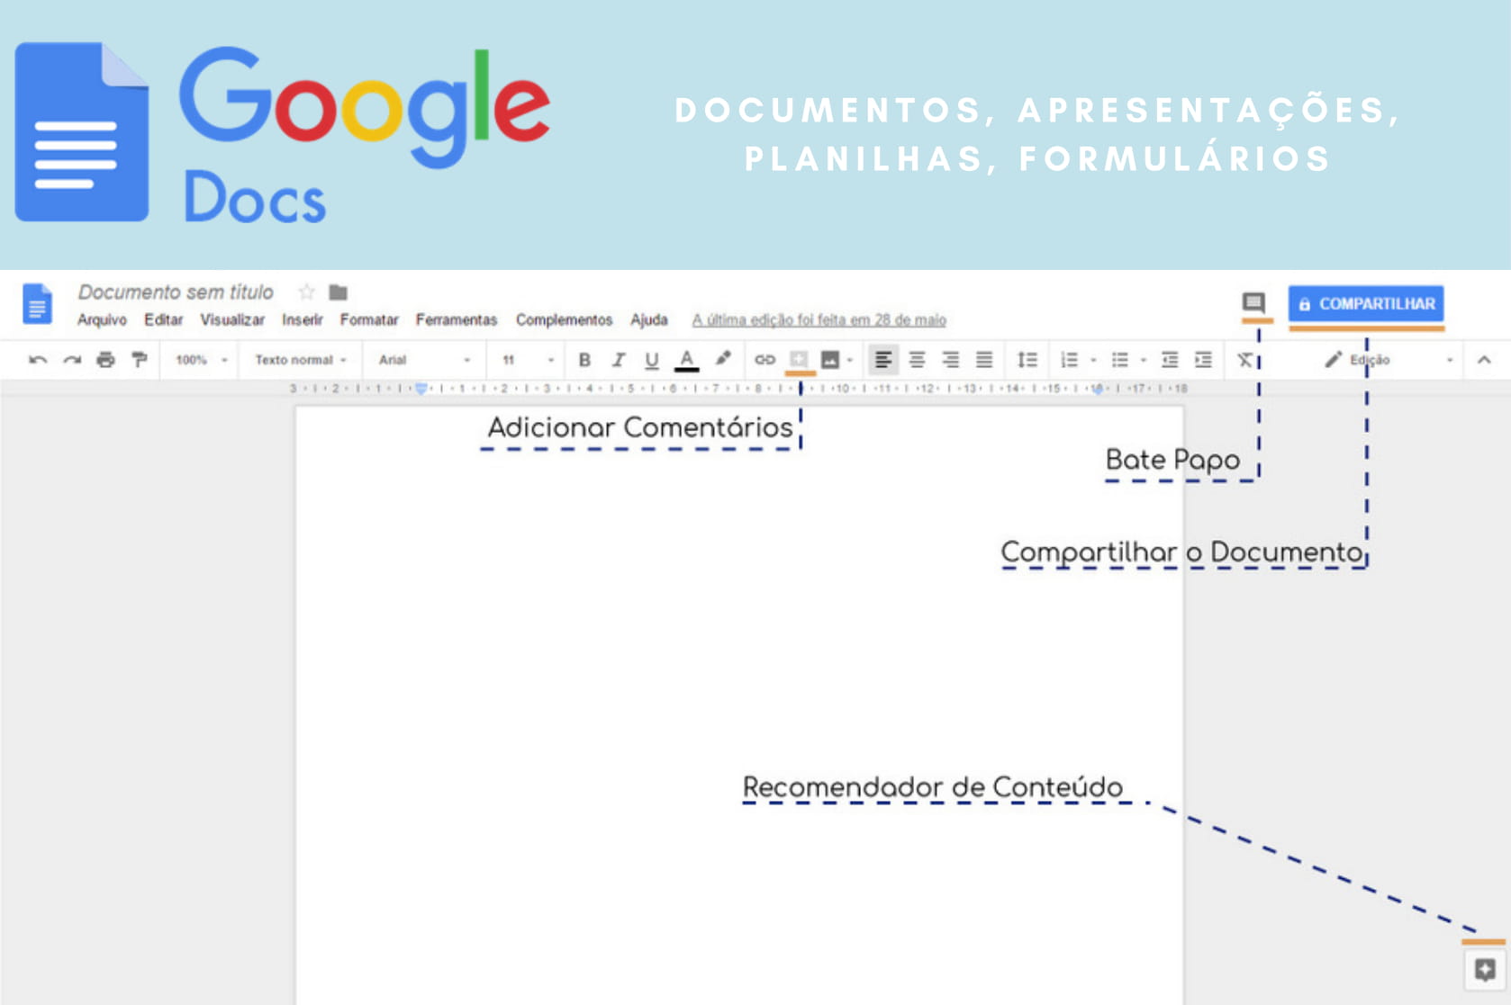1511x1005 pixels.
Task: Collapse the menus with the up chevron
Action: tap(1484, 360)
